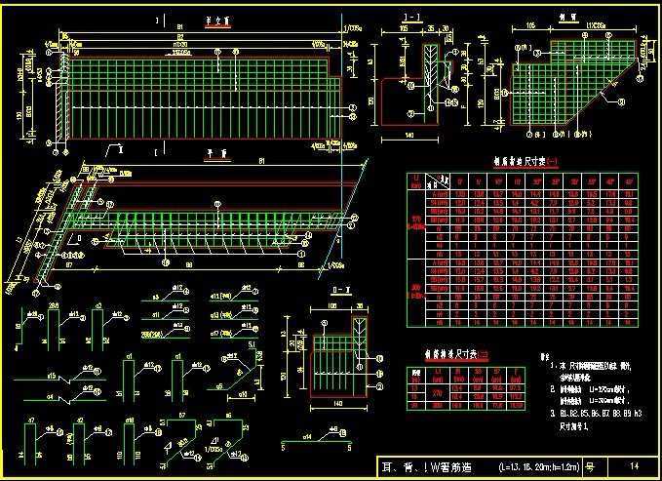Screen dimensions: 662x481
Task: Click the side view title label
Action: [x=563, y=18]
